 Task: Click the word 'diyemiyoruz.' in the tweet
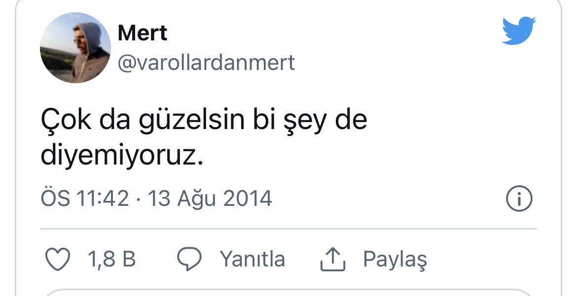pos(122,156)
